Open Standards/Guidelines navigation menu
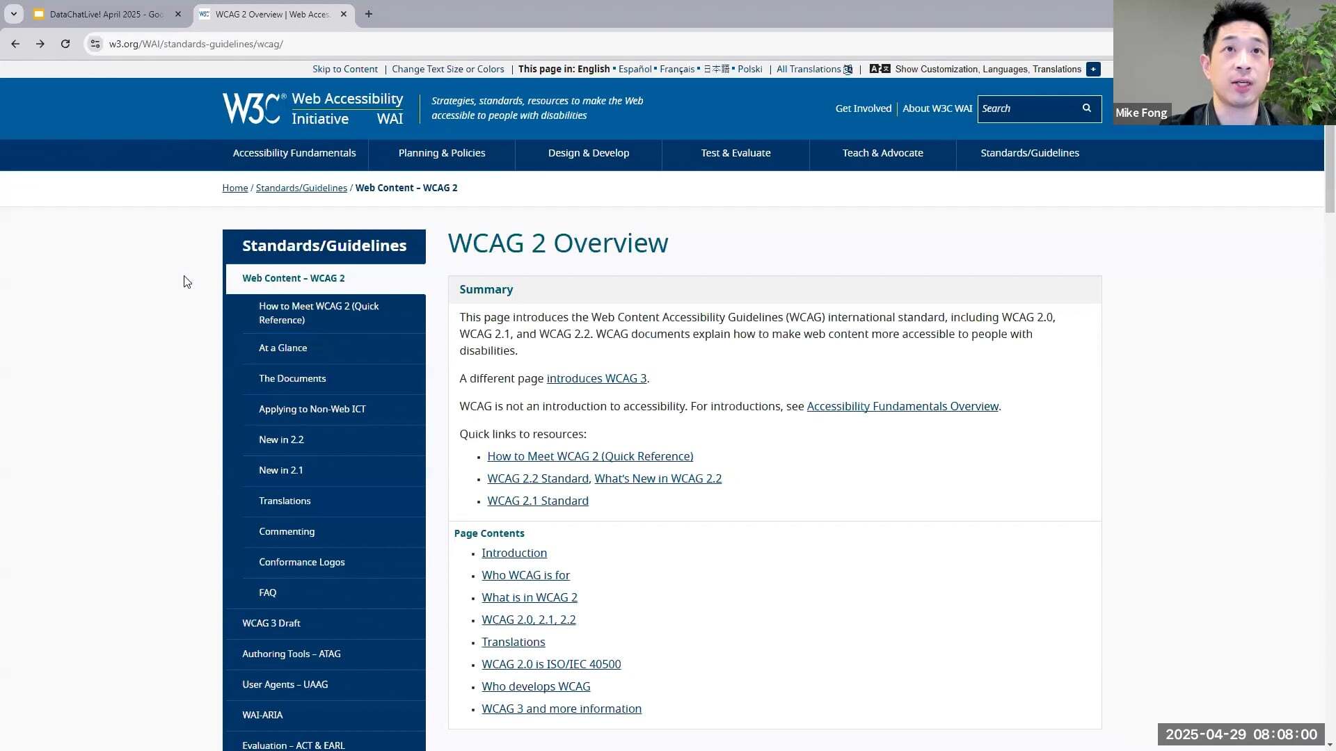The image size is (1336, 751). click(1029, 153)
